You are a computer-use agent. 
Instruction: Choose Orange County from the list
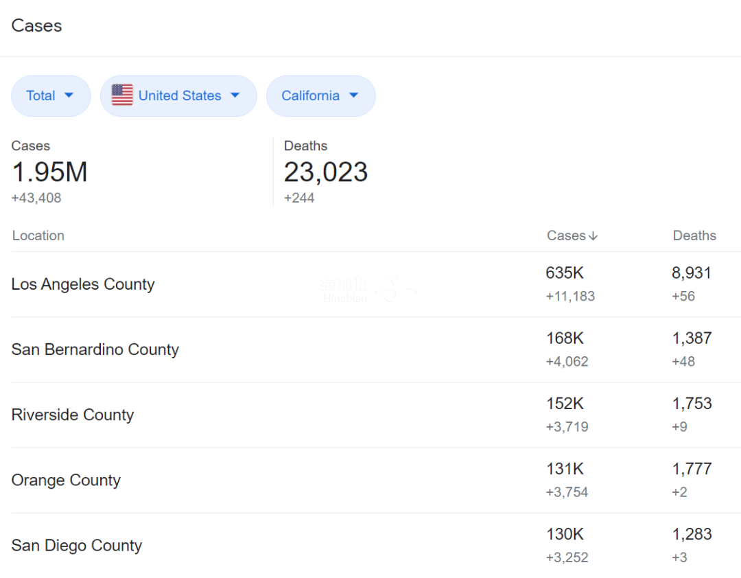coord(66,480)
